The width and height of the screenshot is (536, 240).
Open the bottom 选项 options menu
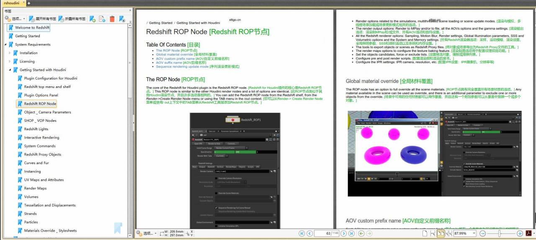point(147,233)
